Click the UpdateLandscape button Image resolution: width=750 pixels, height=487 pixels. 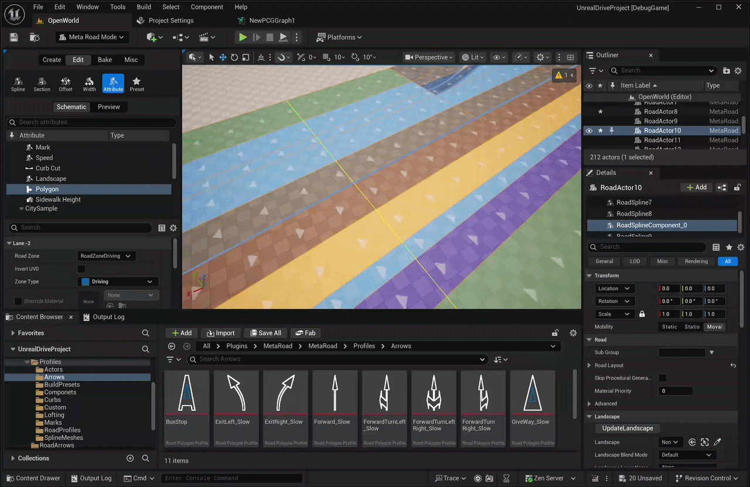[628, 428]
